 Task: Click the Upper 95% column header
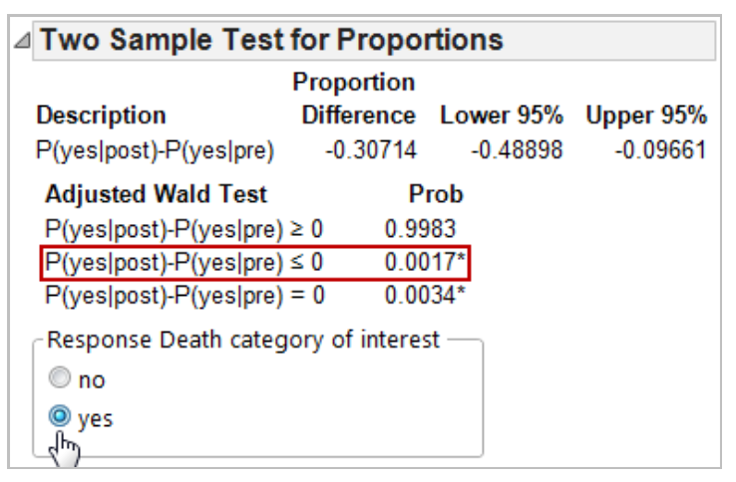(646, 116)
